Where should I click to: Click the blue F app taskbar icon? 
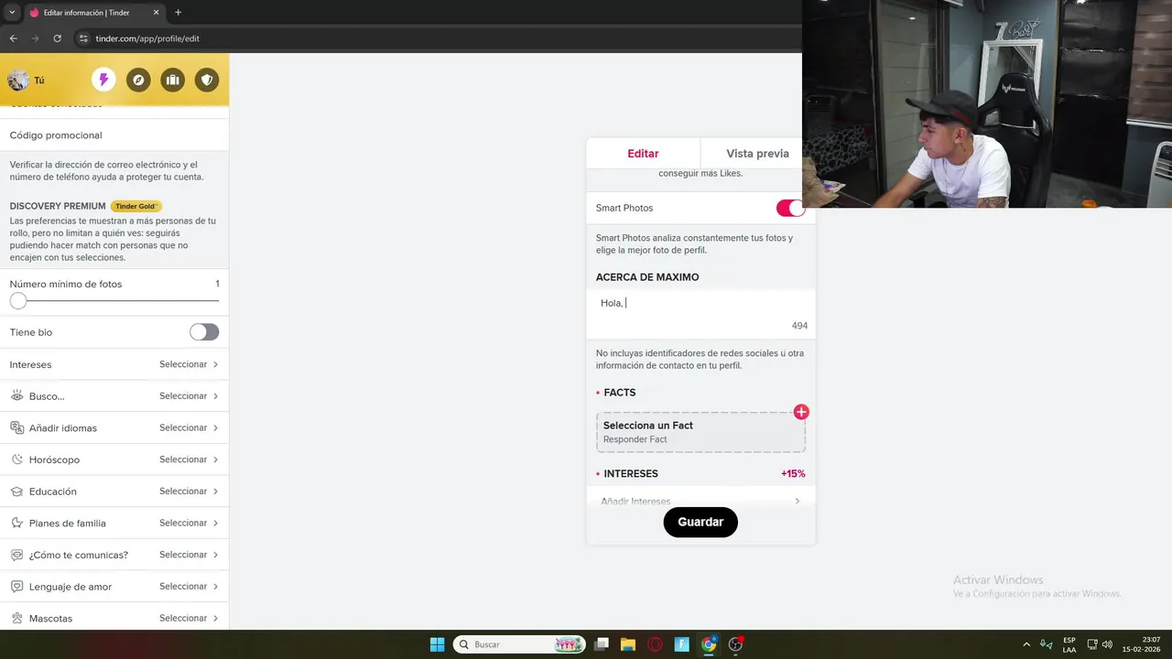pyautogui.click(x=681, y=644)
